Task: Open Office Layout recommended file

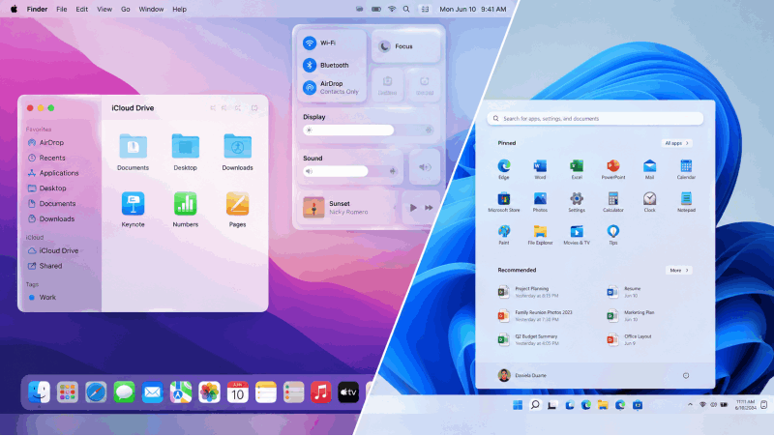Action: point(630,340)
